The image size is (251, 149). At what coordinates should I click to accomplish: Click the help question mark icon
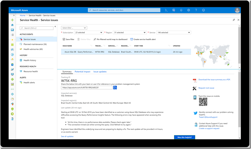tap(196, 10)
